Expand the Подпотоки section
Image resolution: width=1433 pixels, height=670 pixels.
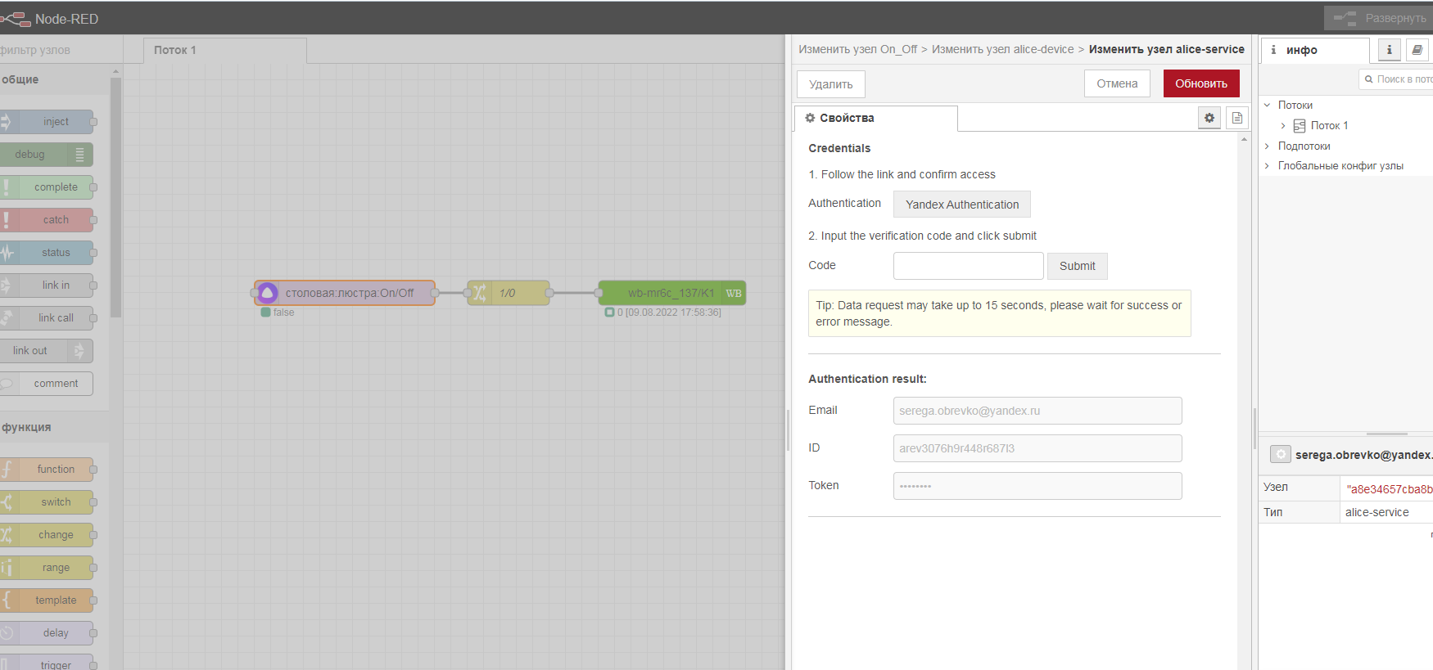pos(1268,146)
